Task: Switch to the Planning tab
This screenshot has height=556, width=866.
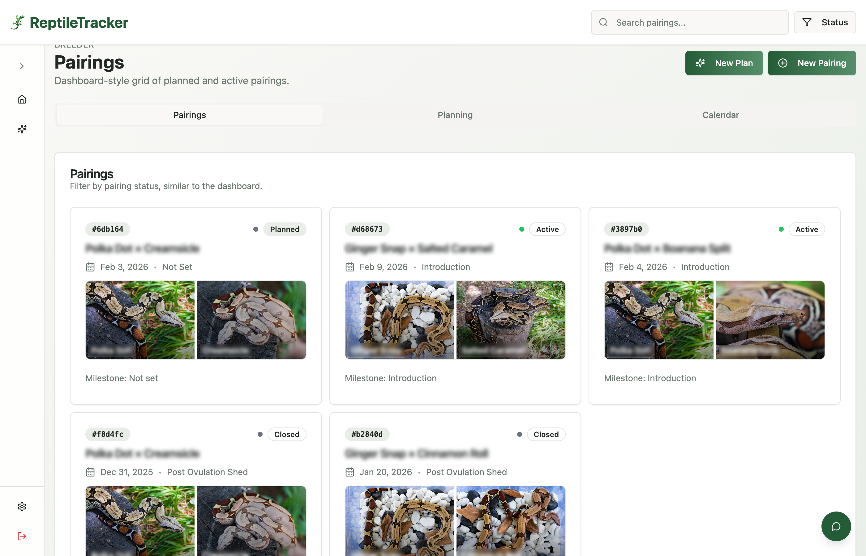Action: click(455, 115)
